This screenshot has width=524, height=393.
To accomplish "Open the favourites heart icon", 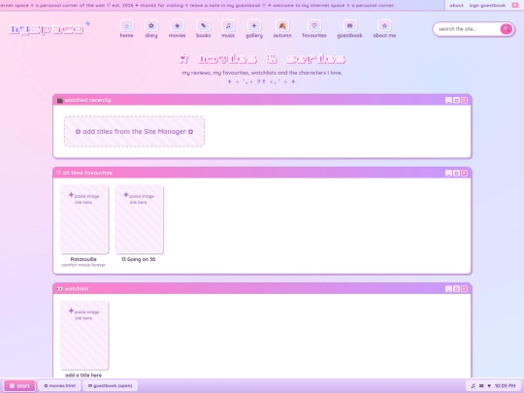I will [314, 26].
